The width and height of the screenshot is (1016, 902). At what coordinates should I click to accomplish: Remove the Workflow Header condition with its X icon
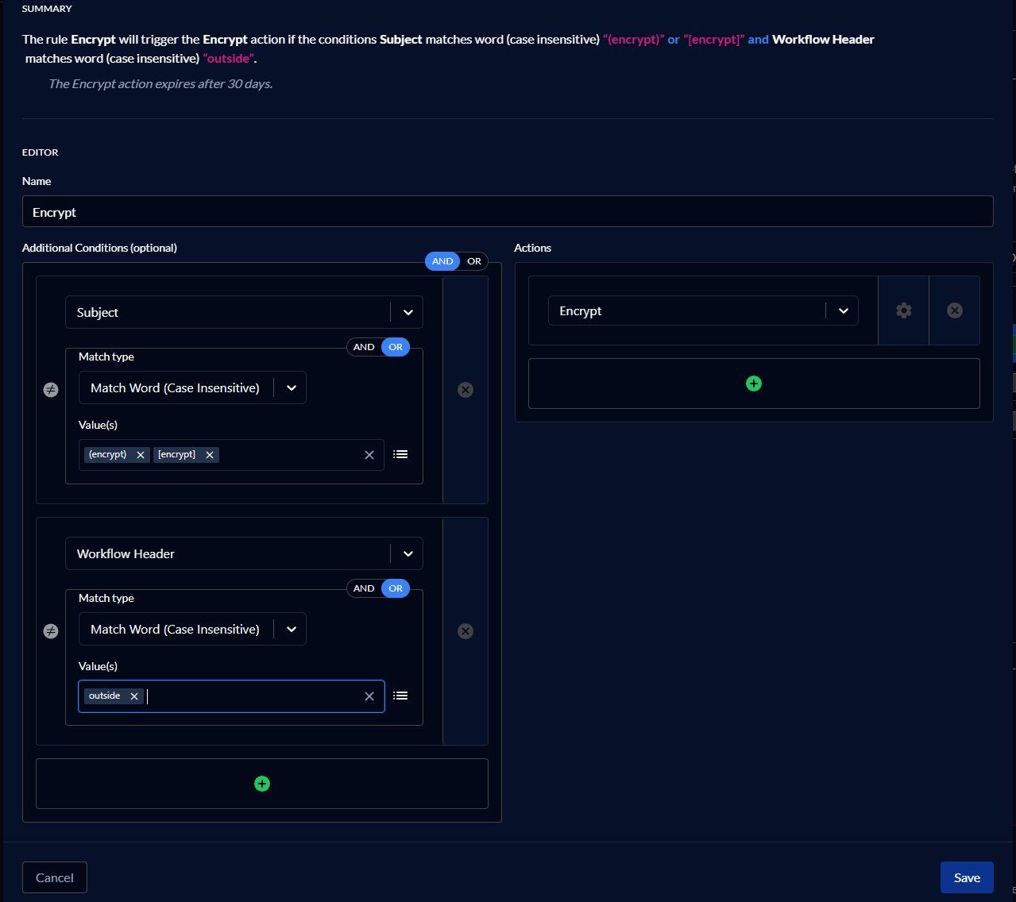point(466,631)
